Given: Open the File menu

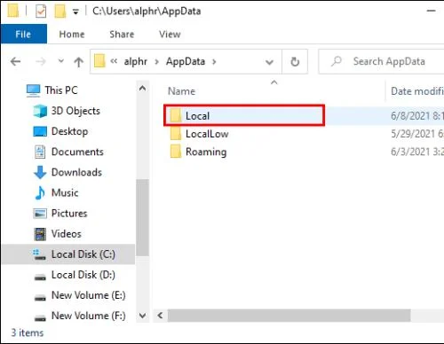Looking at the screenshot, I should [x=23, y=34].
